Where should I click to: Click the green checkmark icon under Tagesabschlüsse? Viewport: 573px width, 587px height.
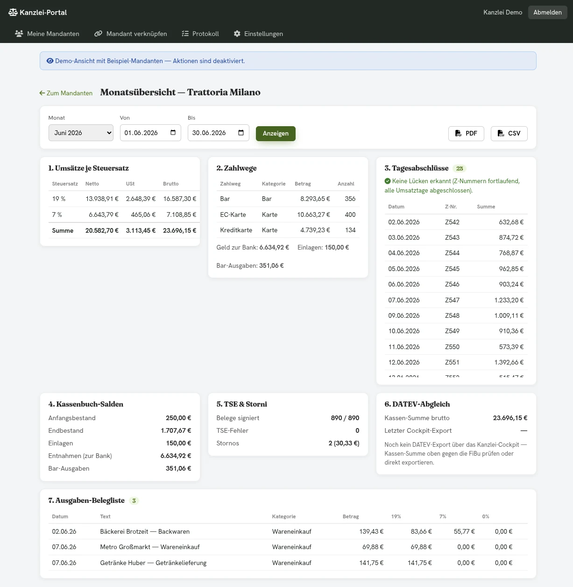point(388,181)
